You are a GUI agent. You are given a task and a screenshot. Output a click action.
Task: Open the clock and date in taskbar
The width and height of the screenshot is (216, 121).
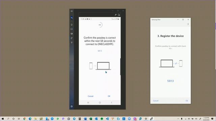click(x=206, y=119)
